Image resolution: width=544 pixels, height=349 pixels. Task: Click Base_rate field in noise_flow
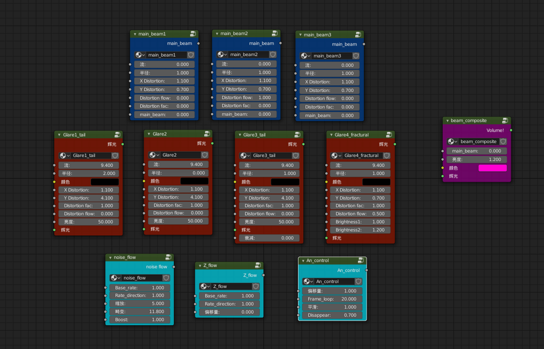coord(140,288)
